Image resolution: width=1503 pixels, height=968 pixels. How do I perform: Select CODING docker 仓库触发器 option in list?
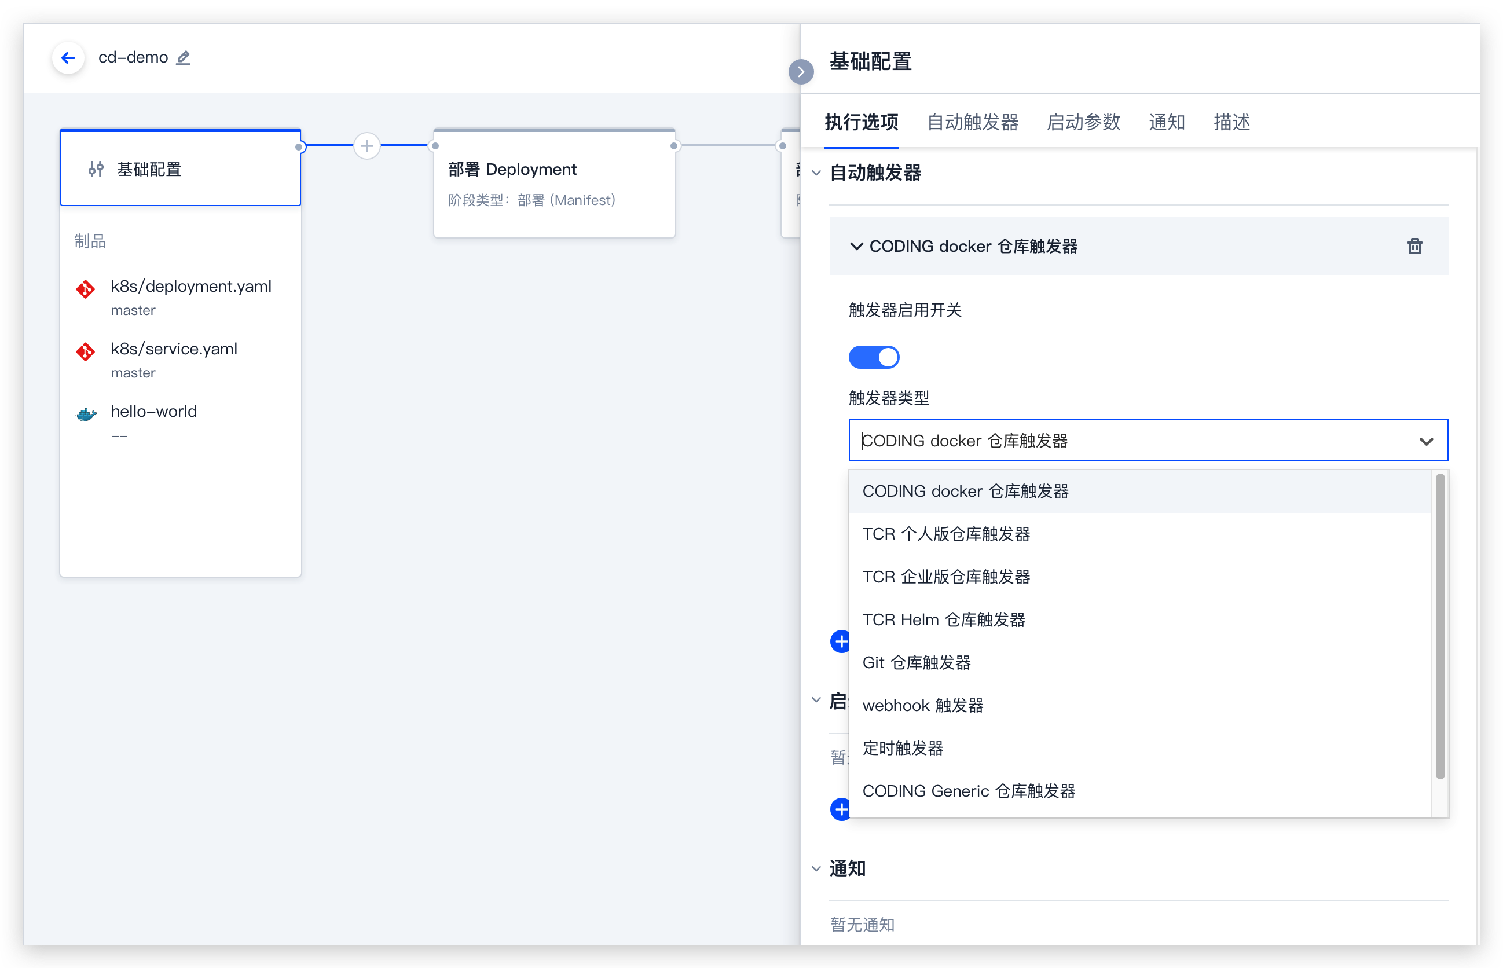pyautogui.click(x=1139, y=492)
